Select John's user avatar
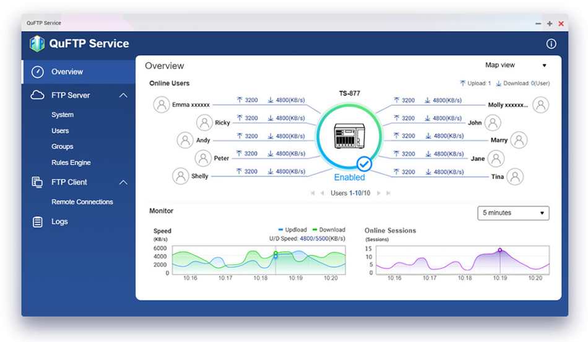This screenshot has width=588, height=342. [x=493, y=122]
